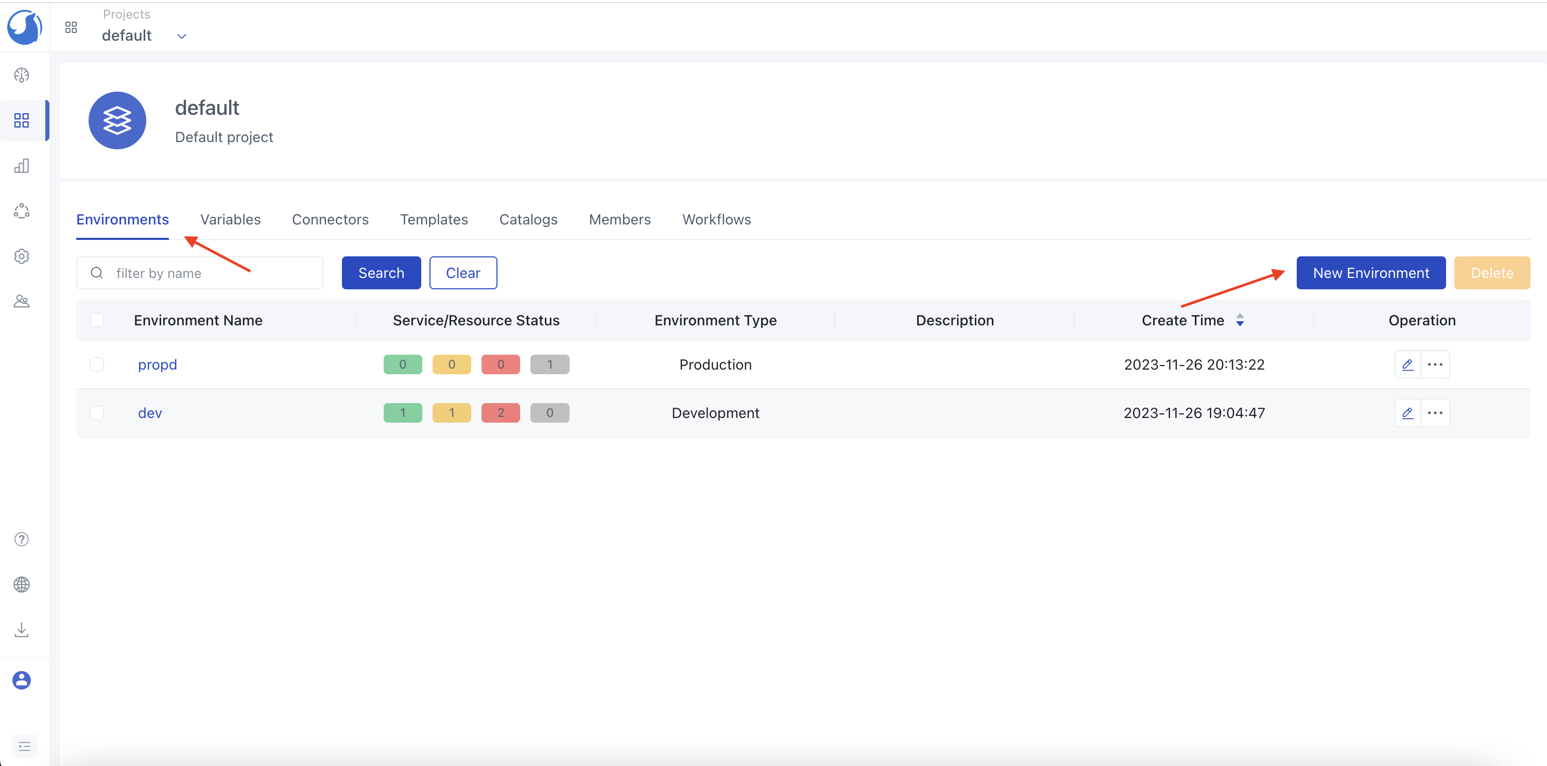Click the download icon in sidebar

pyautogui.click(x=22, y=630)
